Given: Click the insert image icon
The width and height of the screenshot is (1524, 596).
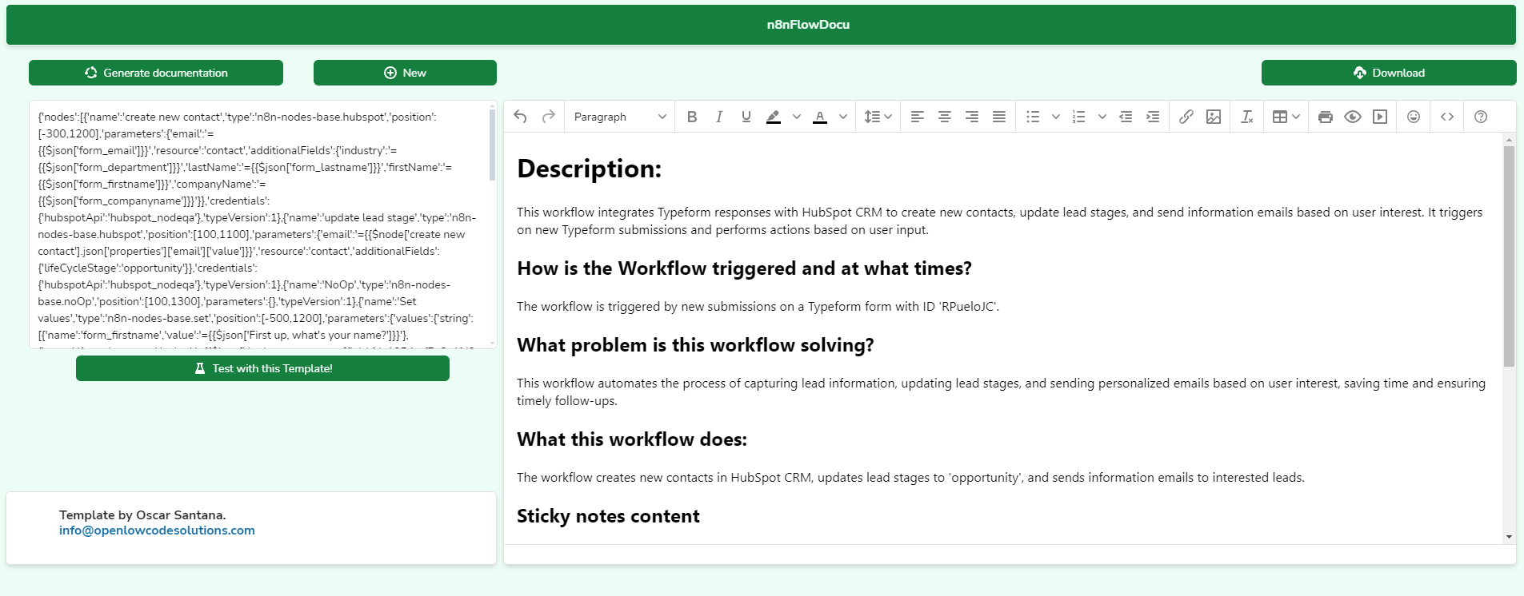Looking at the screenshot, I should (x=1213, y=117).
